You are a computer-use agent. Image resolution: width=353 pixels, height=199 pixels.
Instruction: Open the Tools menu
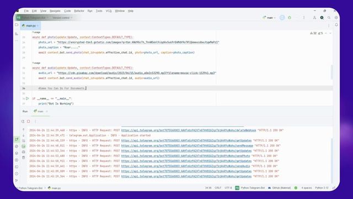click(x=99, y=11)
